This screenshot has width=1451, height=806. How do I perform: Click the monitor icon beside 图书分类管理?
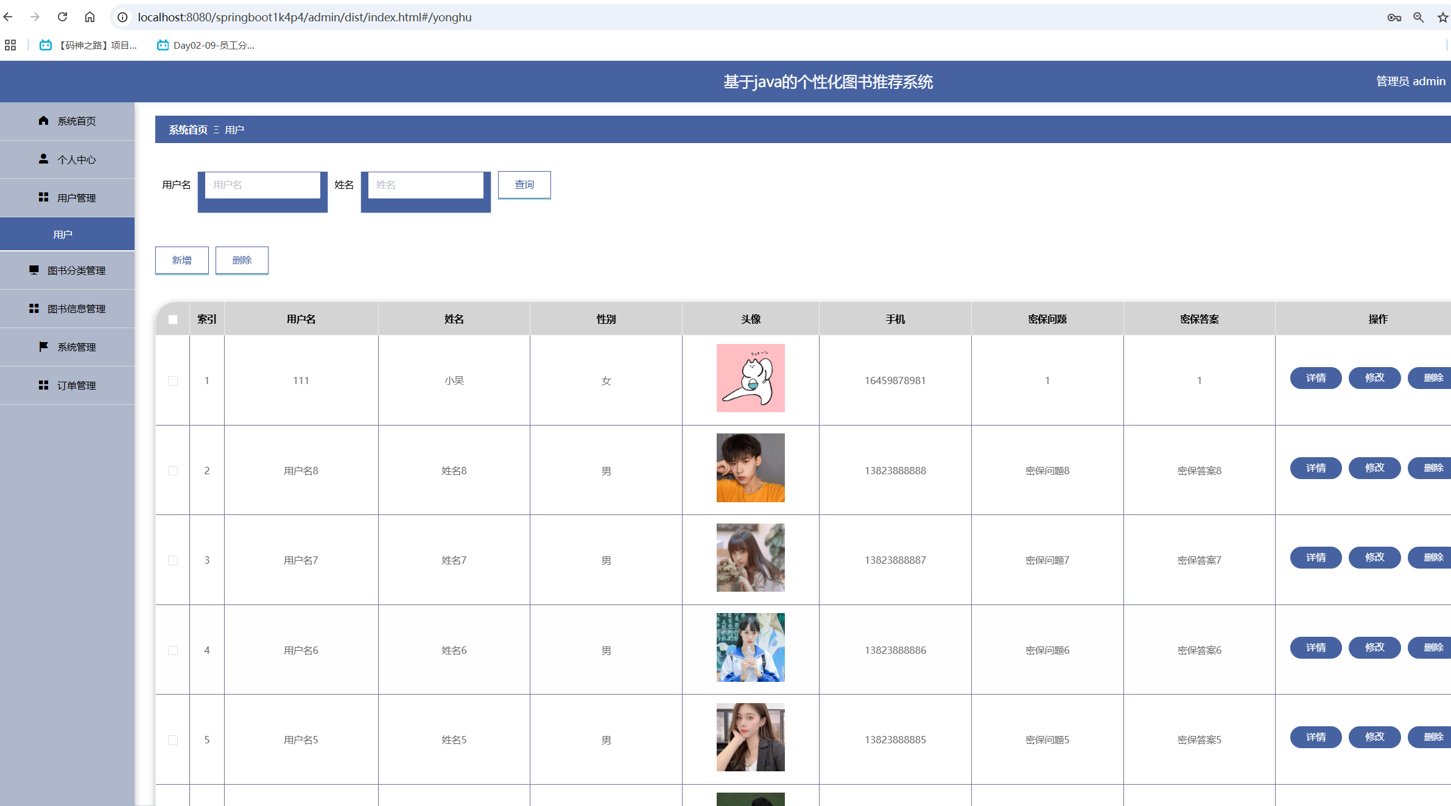[33, 270]
